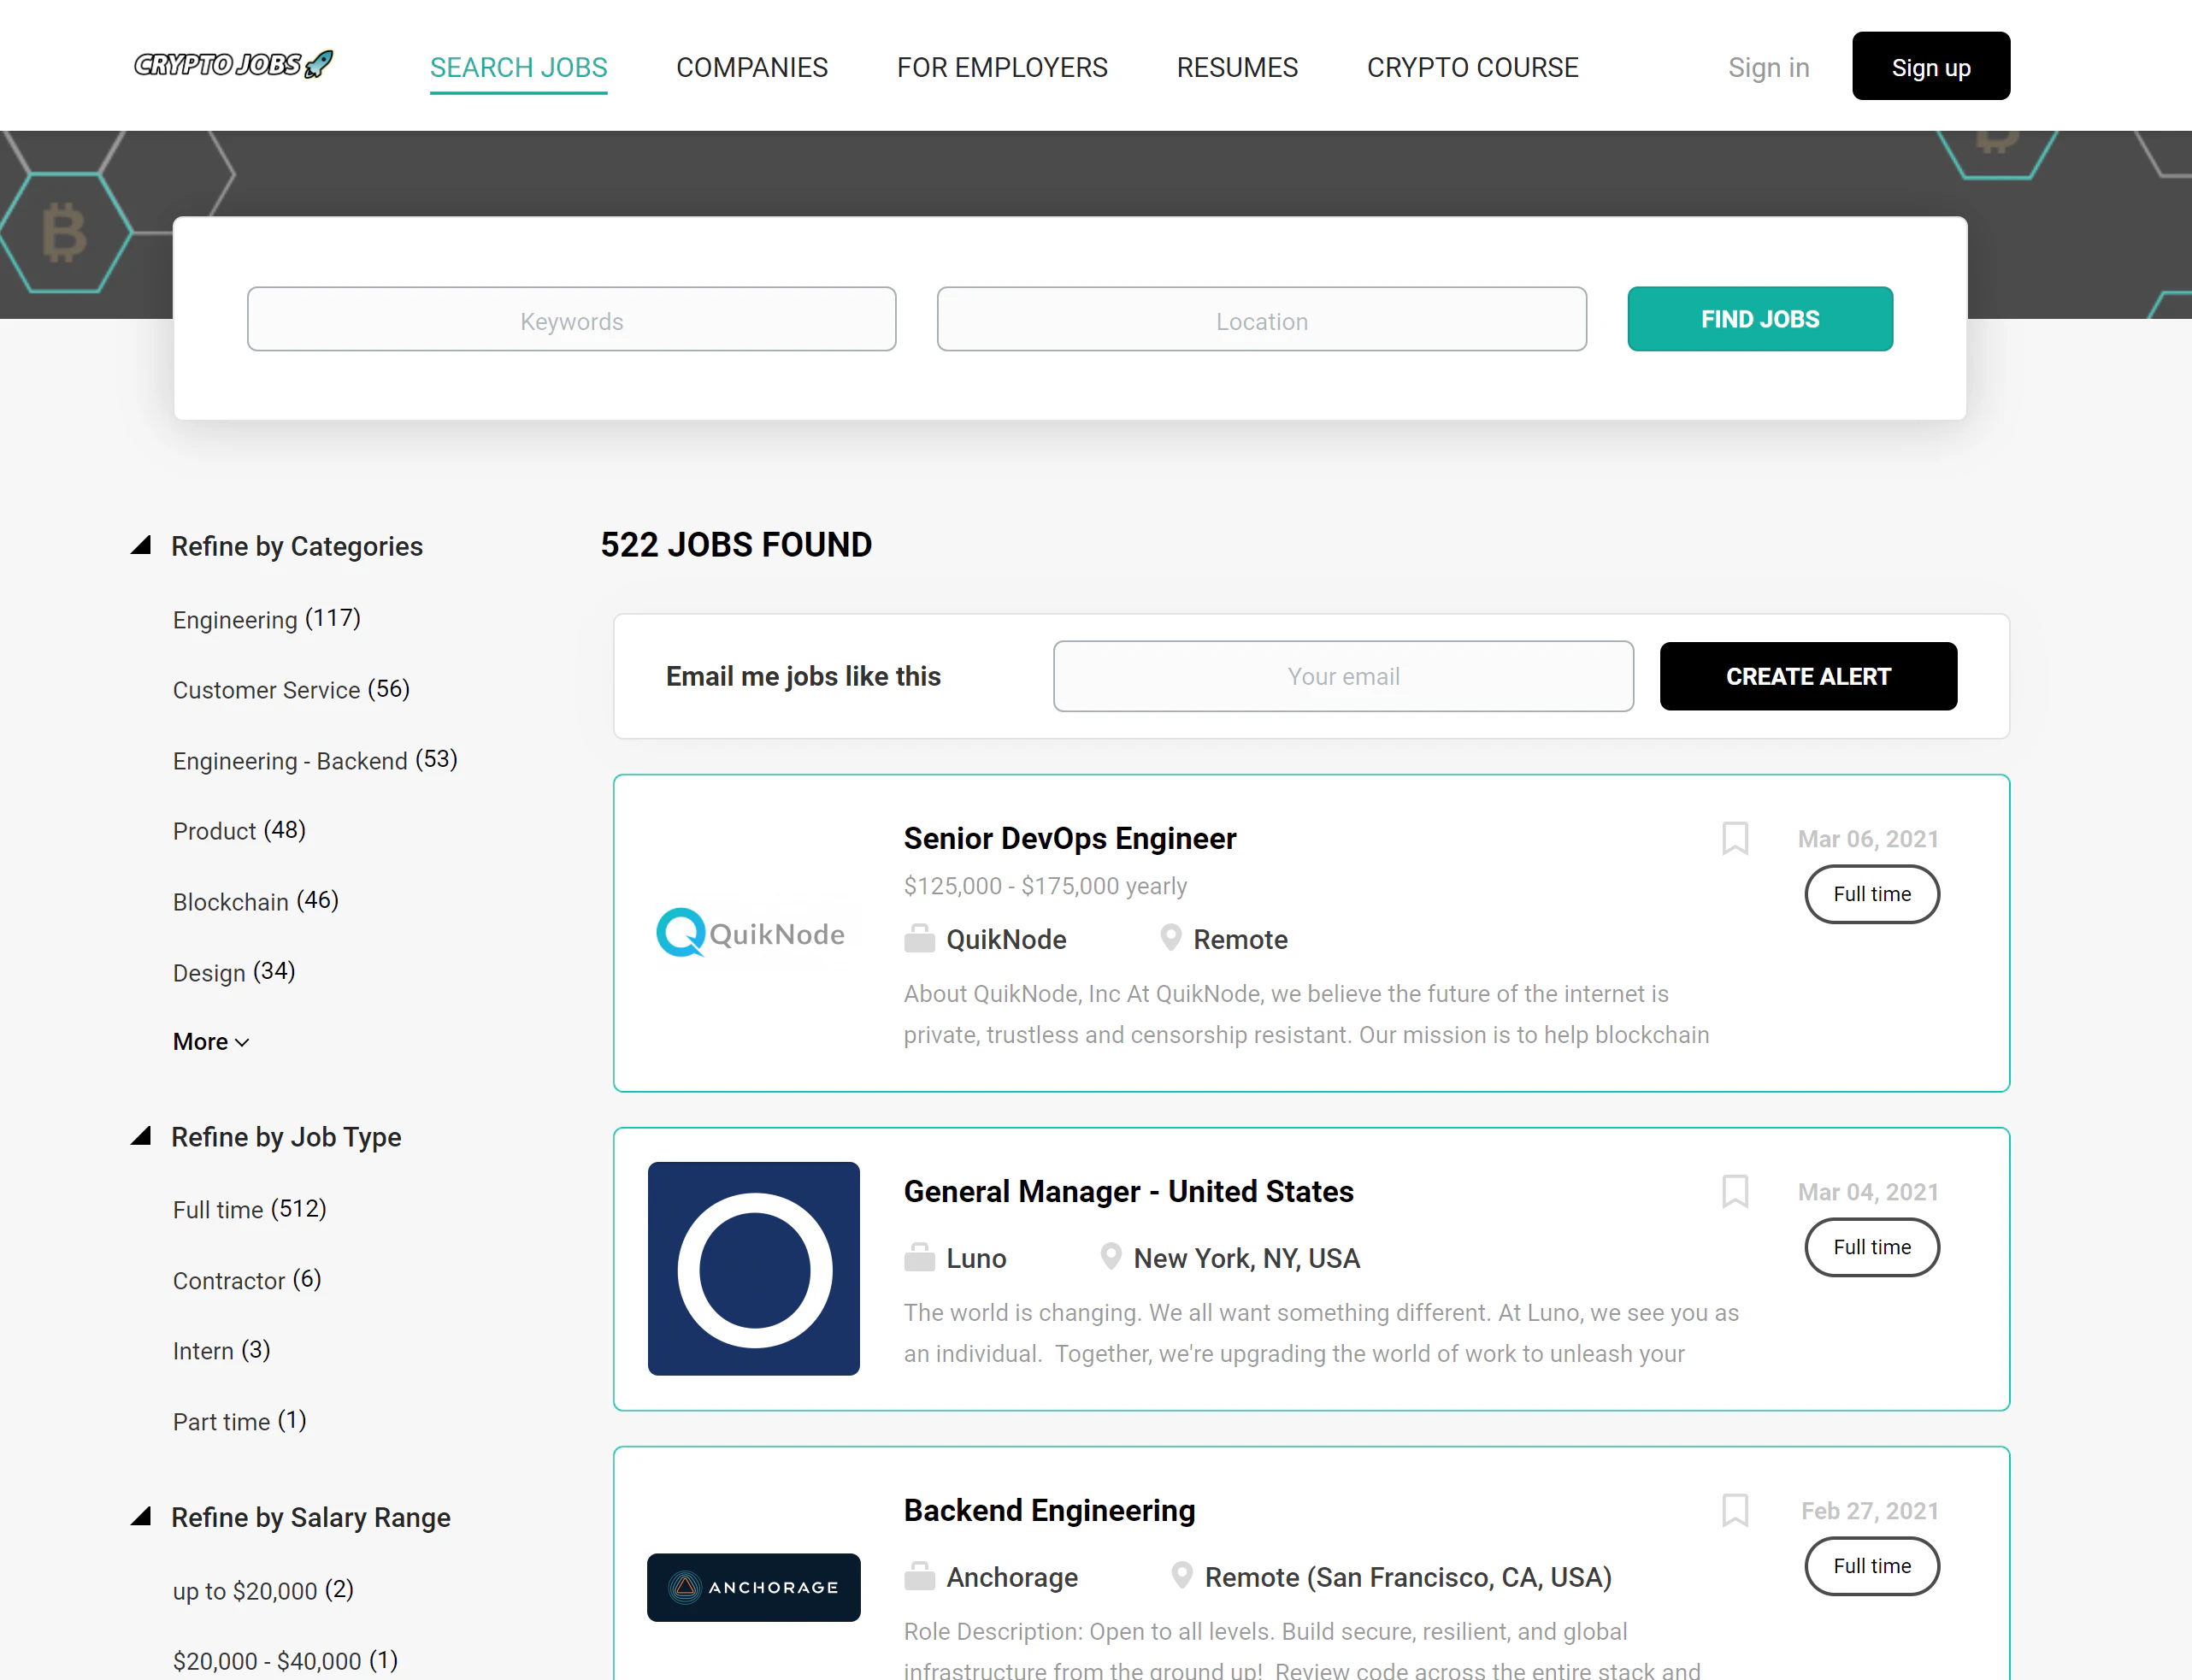Click the Find Jobs button
The width and height of the screenshot is (2192, 1680).
point(1760,319)
